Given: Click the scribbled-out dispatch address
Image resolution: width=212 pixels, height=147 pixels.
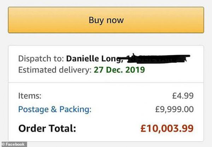Looking at the screenshot, I should [x=155, y=57].
